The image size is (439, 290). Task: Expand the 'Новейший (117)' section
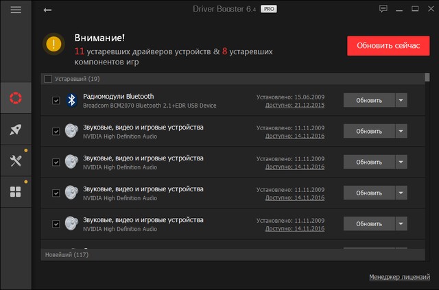coord(67,254)
